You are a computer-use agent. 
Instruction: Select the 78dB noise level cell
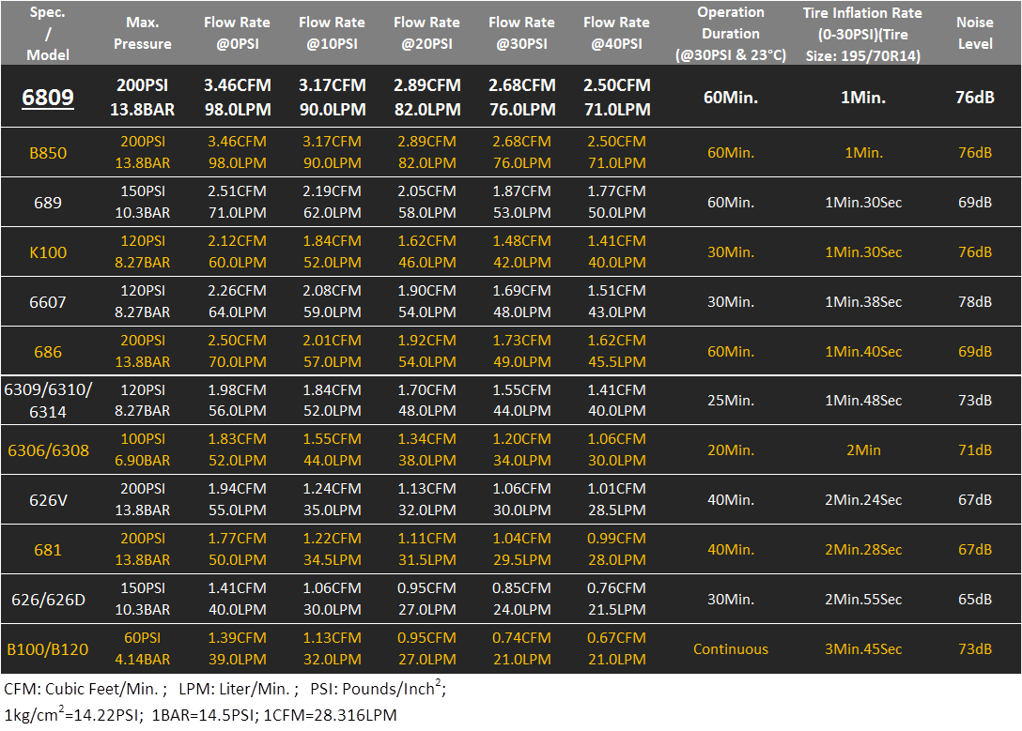(974, 302)
